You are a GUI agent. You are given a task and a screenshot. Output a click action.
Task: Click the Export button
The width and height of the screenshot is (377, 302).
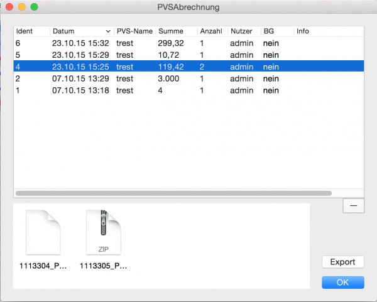(342, 262)
